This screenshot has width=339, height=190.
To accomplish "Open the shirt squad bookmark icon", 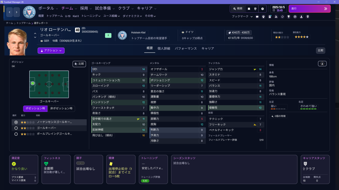I will pyautogui.click(x=263, y=17).
